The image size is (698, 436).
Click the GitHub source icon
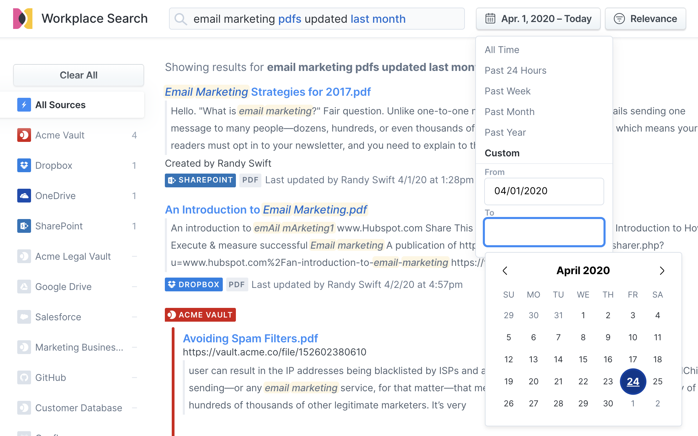(x=24, y=377)
